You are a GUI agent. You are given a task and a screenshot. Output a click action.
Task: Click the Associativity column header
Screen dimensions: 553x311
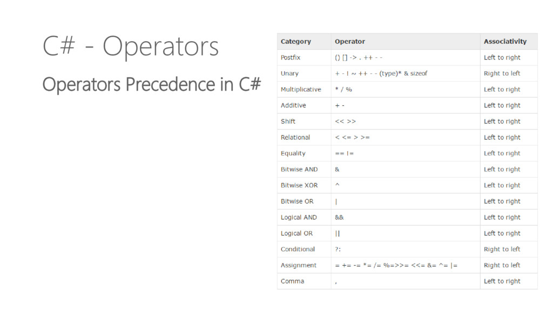(509, 41)
